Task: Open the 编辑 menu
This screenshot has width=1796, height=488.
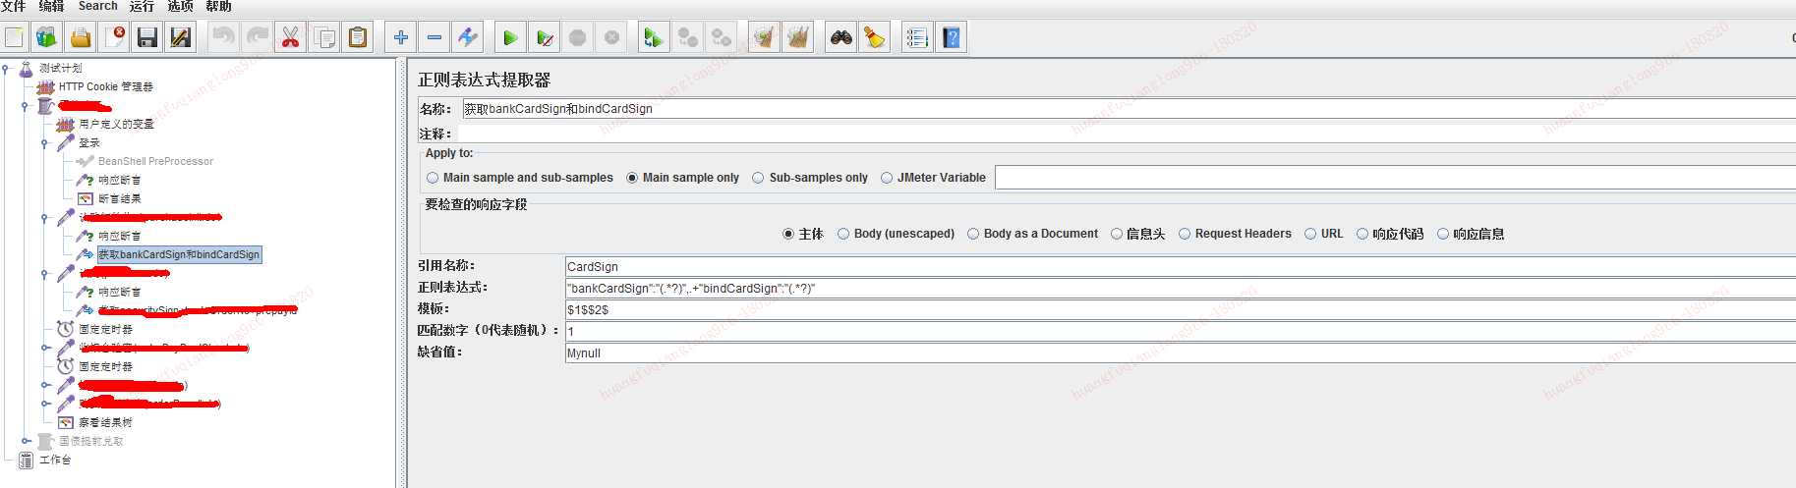Action: coord(51,7)
